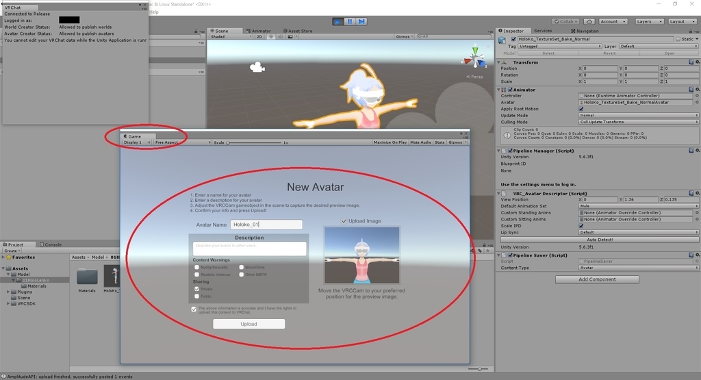
Task: Expand the VRCSDK folder
Action: pos(8,303)
